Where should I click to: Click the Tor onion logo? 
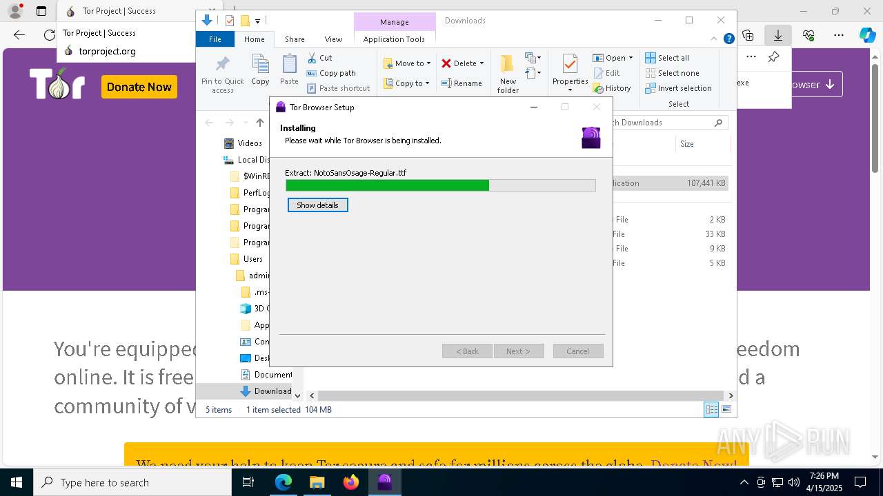(57, 85)
